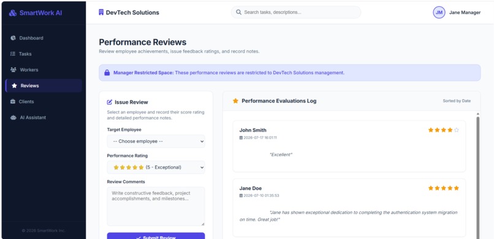Click the © 2026 SmartWork Inc. footer

pyautogui.click(x=44, y=230)
